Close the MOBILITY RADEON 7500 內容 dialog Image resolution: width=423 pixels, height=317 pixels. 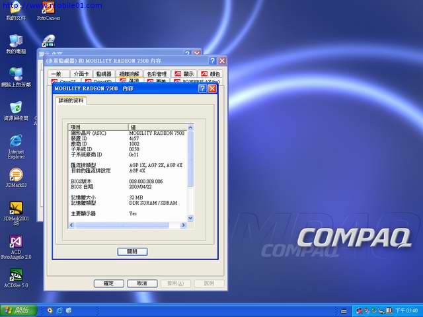[x=212, y=88]
